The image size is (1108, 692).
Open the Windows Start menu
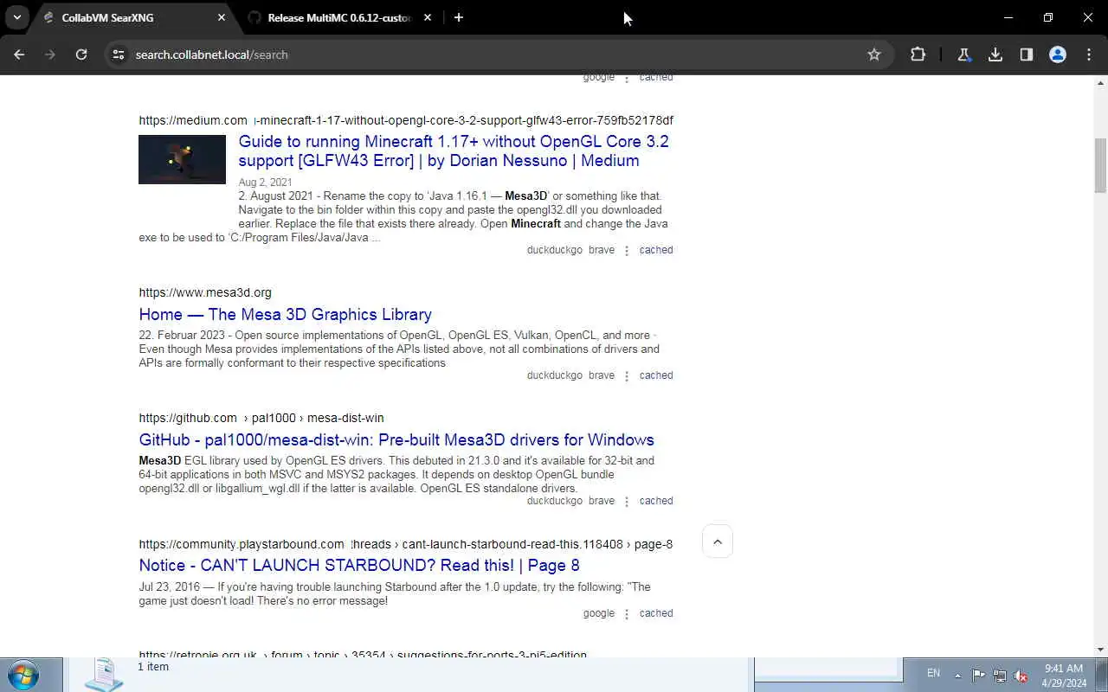(x=23, y=675)
